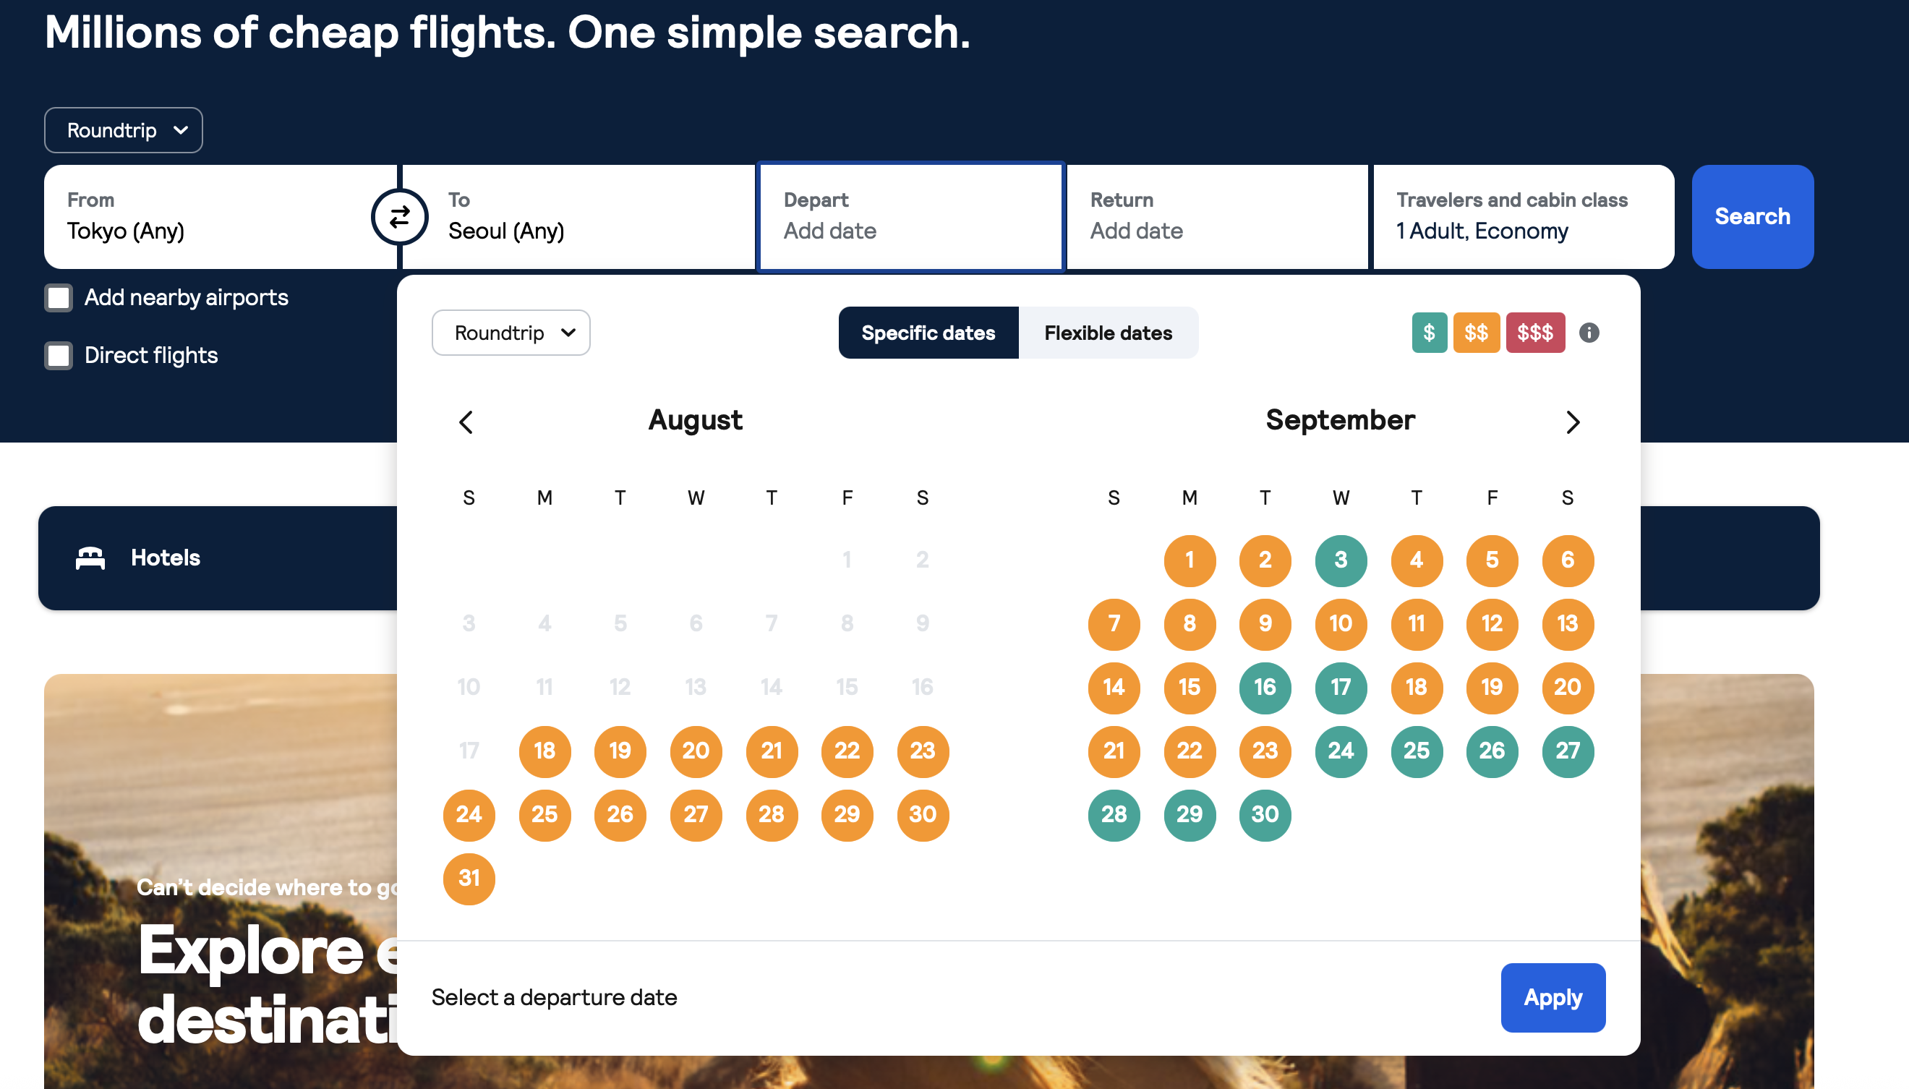Click the blue Search button
The height and width of the screenshot is (1089, 1909).
[1752, 217]
